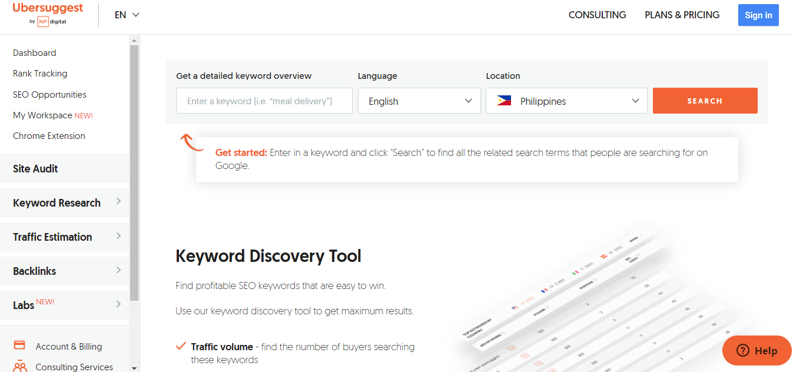Expand the Traffic Estimation section
793x372 pixels.
click(x=64, y=237)
